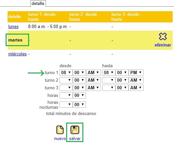The height and width of the screenshot is (143, 174).
Task: Open turno 2 desde hour dropdown
Action: (x=66, y=80)
